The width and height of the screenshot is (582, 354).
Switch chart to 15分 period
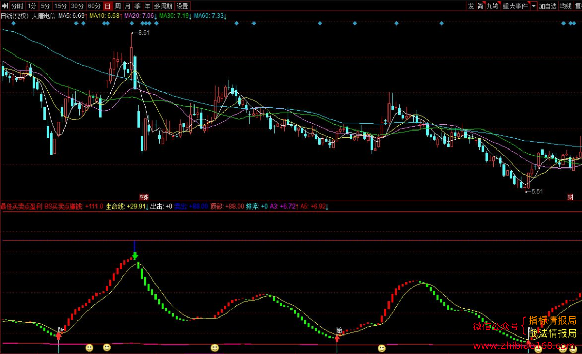61,6
